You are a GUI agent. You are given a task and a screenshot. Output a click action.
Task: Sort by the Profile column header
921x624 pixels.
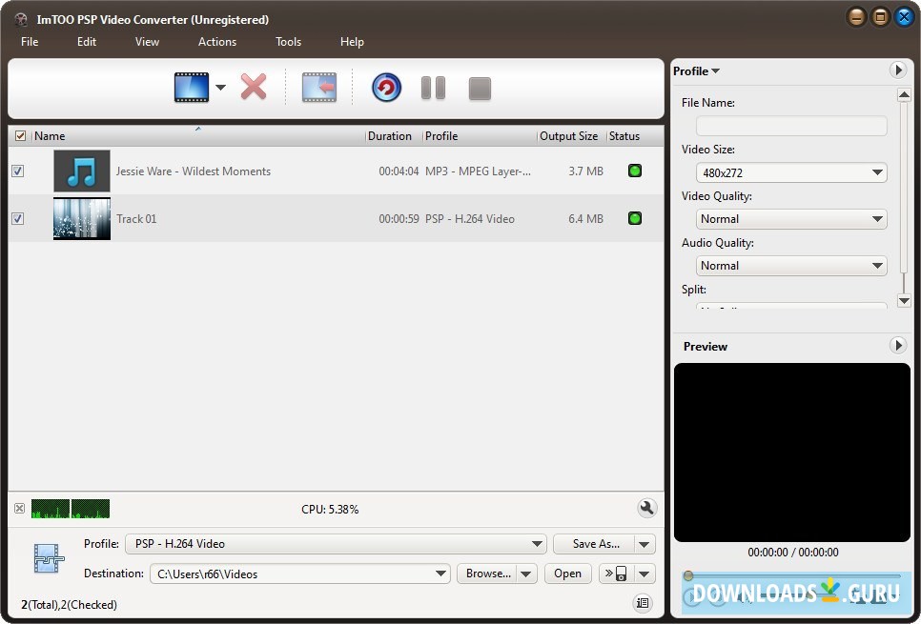point(480,135)
